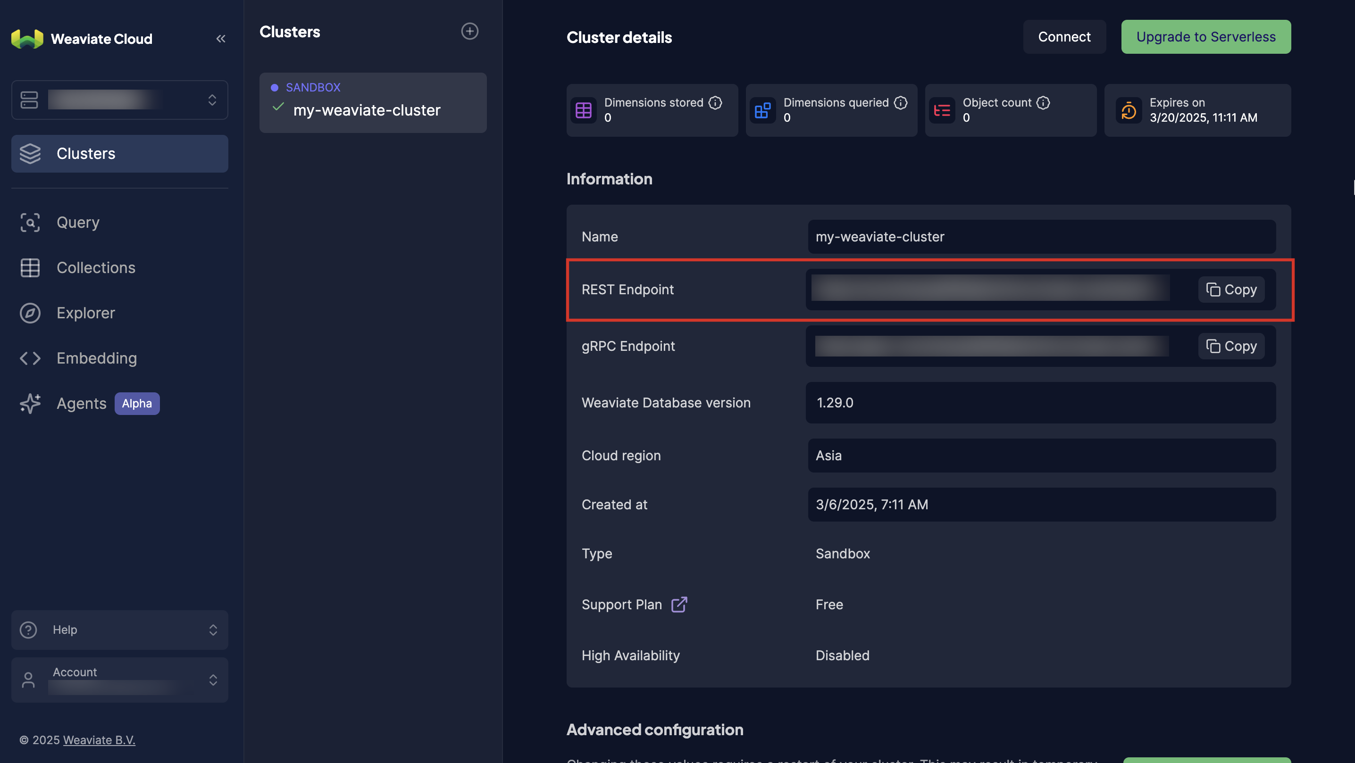Screen dimensions: 1355x763
Task: Click the Information section heading
Action: pos(609,179)
